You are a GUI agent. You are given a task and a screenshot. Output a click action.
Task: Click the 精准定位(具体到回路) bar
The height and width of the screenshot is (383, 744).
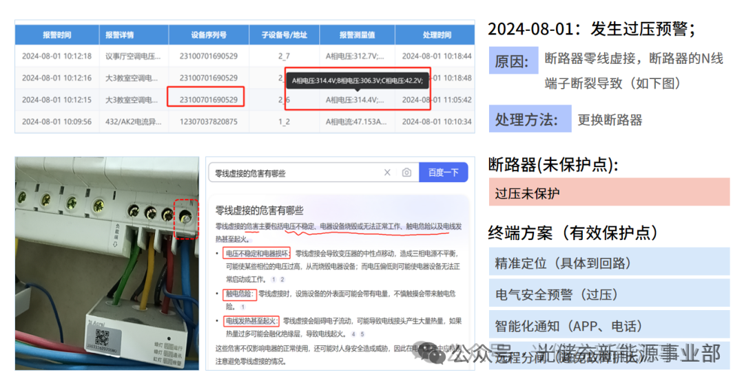click(609, 262)
